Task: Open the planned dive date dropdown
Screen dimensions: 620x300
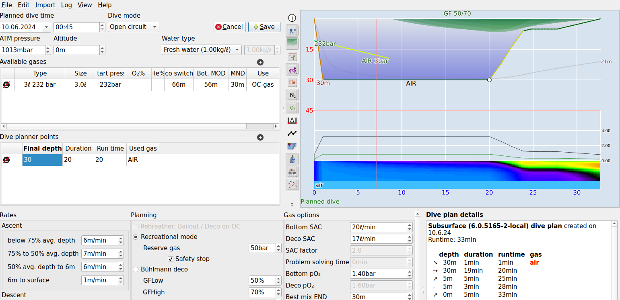Action: [46, 27]
